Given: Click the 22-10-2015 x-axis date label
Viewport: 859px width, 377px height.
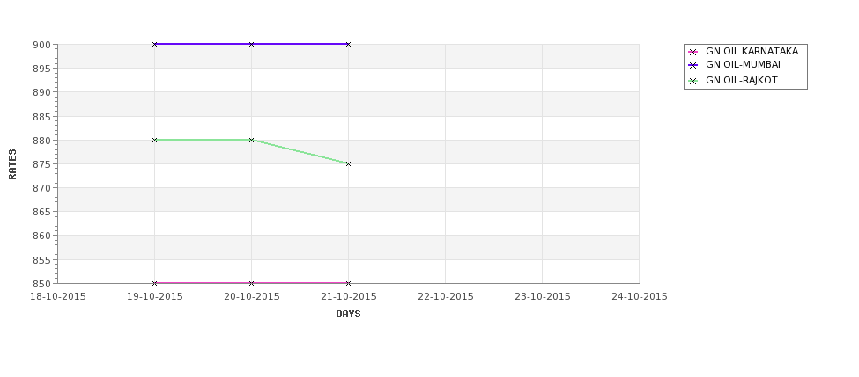Looking at the screenshot, I should pos(446,297).
